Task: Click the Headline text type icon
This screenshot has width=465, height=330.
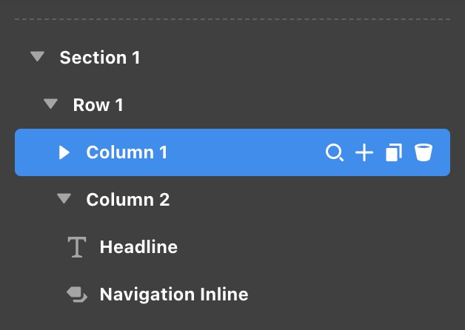Action: (77, 247)
